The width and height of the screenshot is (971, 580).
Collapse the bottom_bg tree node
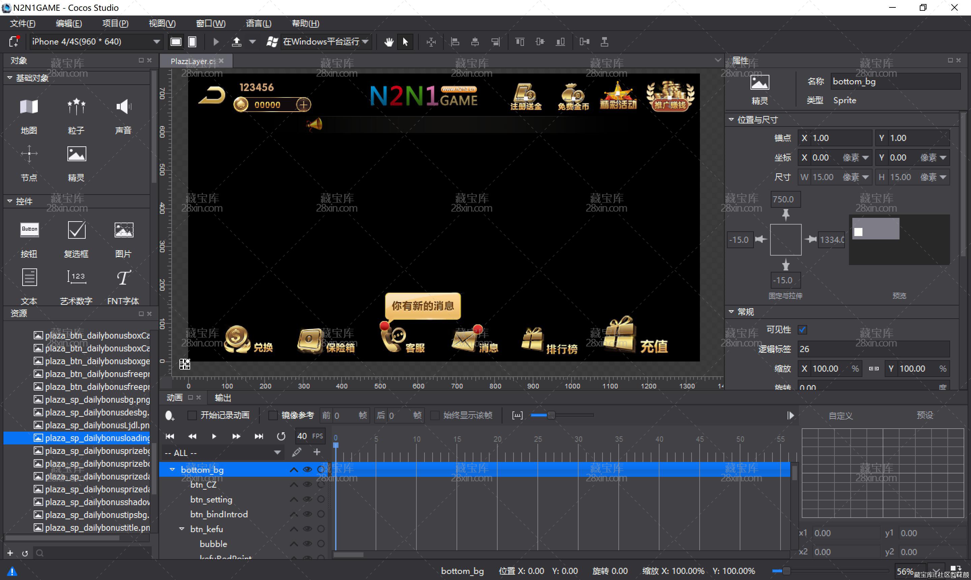pyautogui.click(x=172, y=469)
